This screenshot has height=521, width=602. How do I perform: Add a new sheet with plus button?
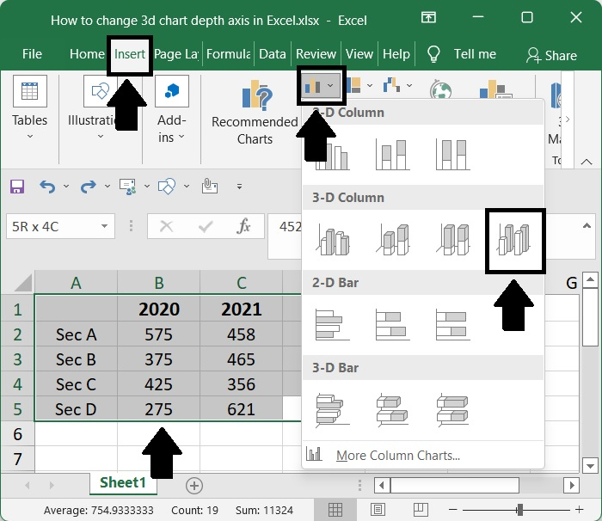pos(193,486)
